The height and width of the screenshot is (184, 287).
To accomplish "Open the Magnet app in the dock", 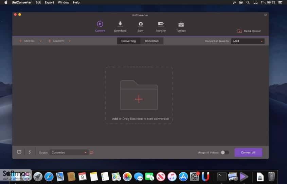I will [x=205, y=177].
